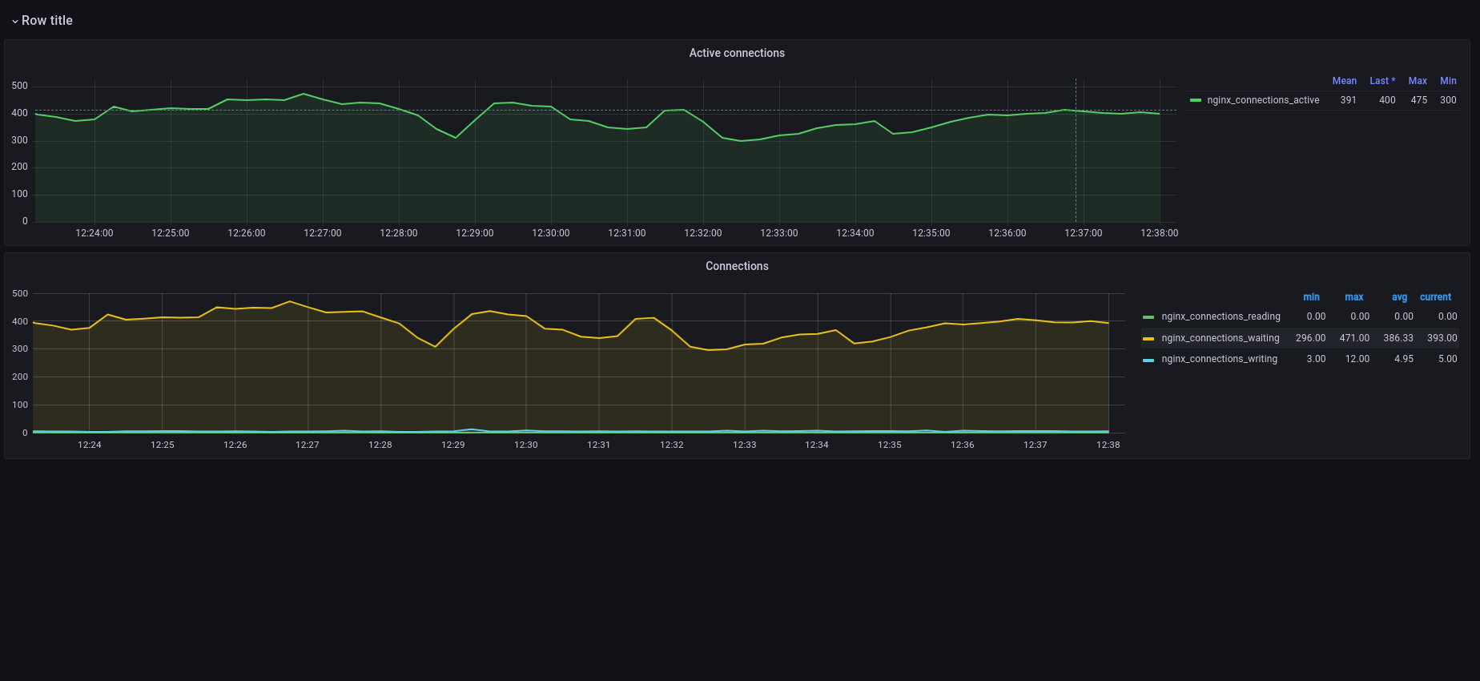Image resolution: width=1480 pixels, height=681 pixels.
Task: Isolate the nginx_connections_waiting series label
Action: 1220,338
